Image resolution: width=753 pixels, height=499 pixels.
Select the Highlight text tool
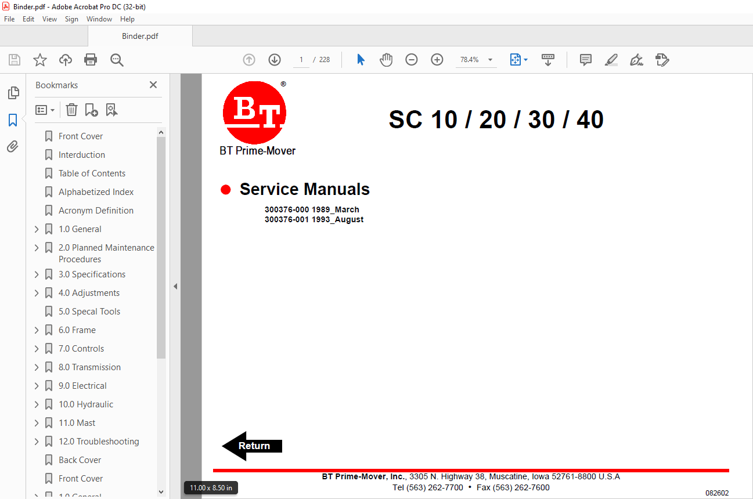pos(611,60)
